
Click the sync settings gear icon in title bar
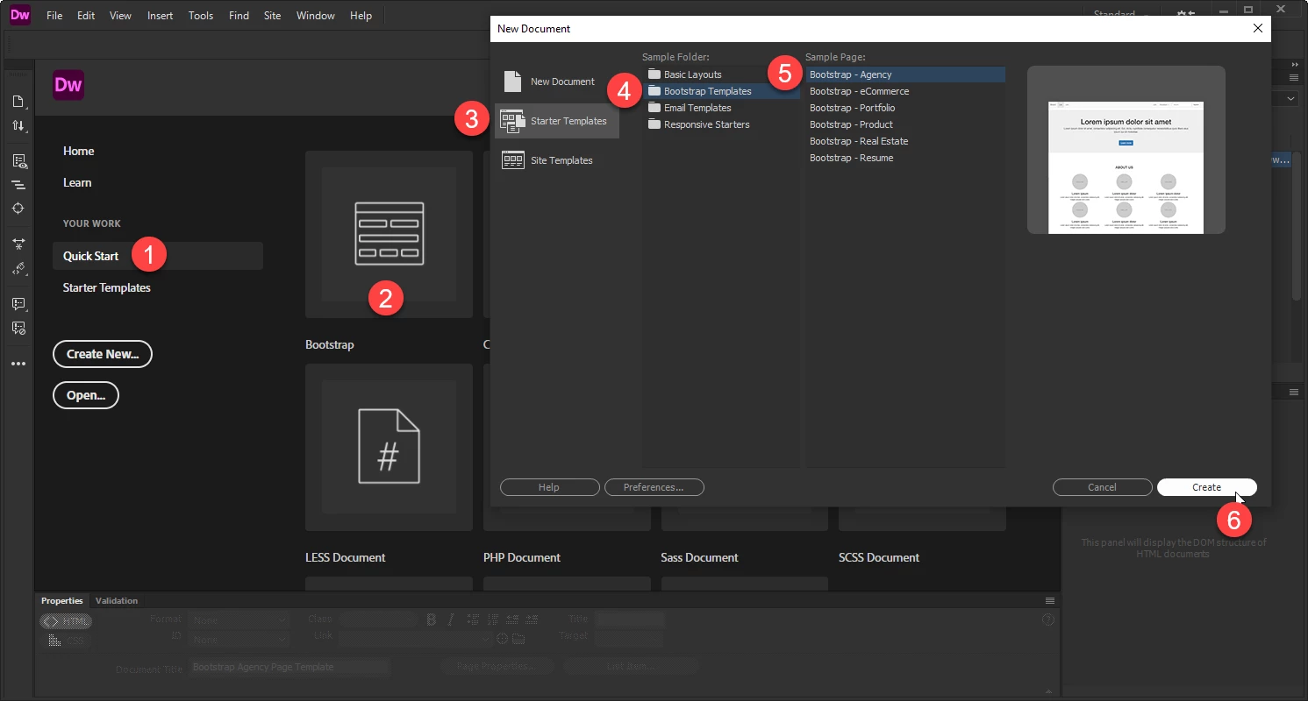coord(1186,15)
